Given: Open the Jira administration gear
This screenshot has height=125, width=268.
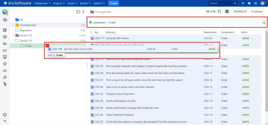Looking at the screenshot, I should tap(256, 3).
